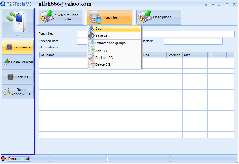Click the Replace CG icon
Viewport: 239px width, 164px height.
click(91, 58)
